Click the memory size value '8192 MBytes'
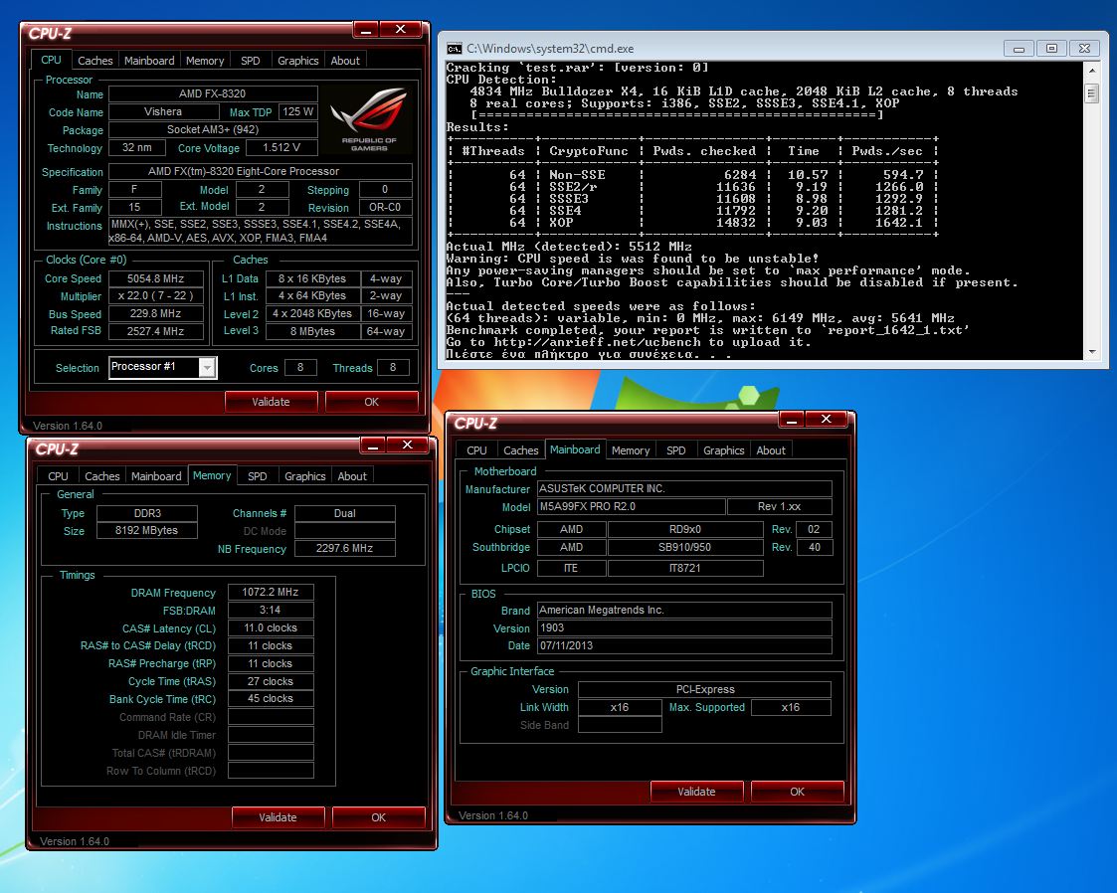The width and height of the screenshot is (1117, 893). point(147,531)
